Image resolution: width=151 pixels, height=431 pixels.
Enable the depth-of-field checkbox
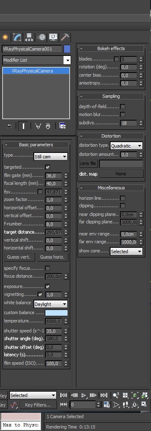pyautogui.click(x=123, y=107)
